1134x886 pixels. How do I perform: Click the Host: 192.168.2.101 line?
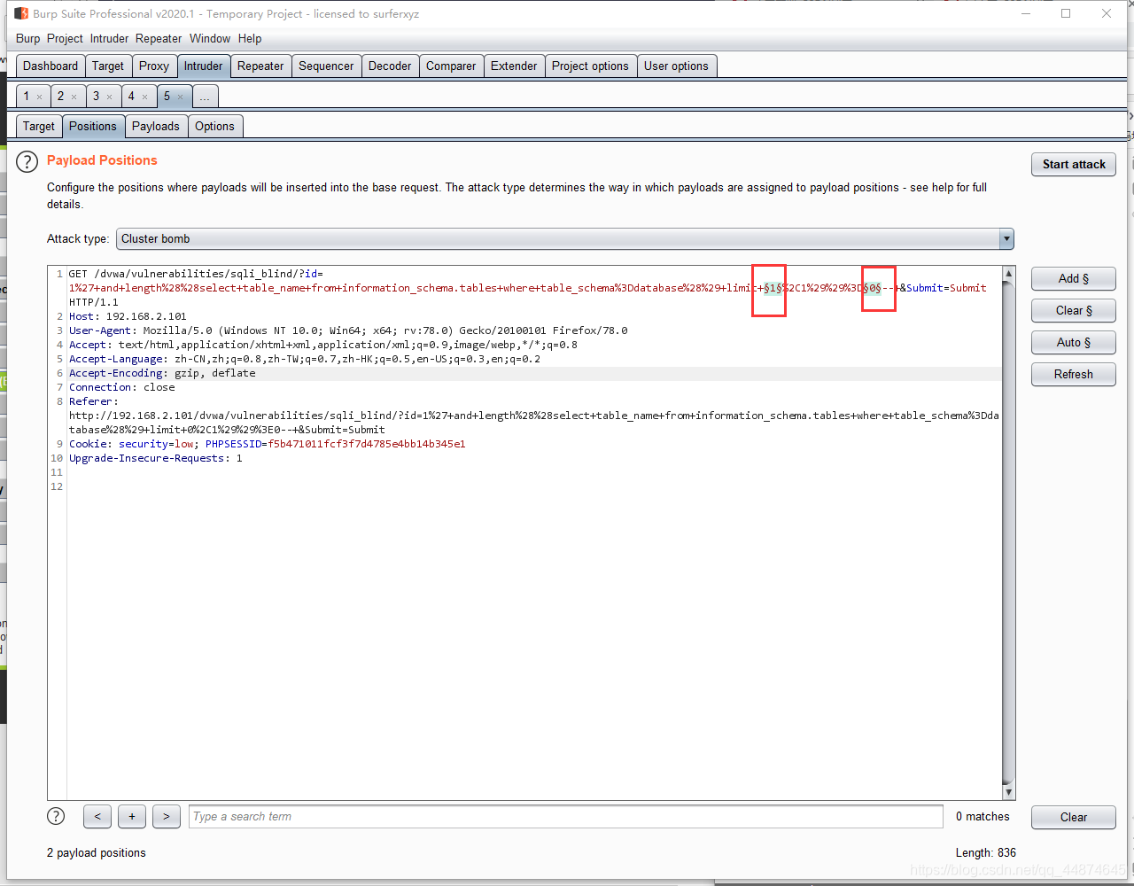(128, 316)
